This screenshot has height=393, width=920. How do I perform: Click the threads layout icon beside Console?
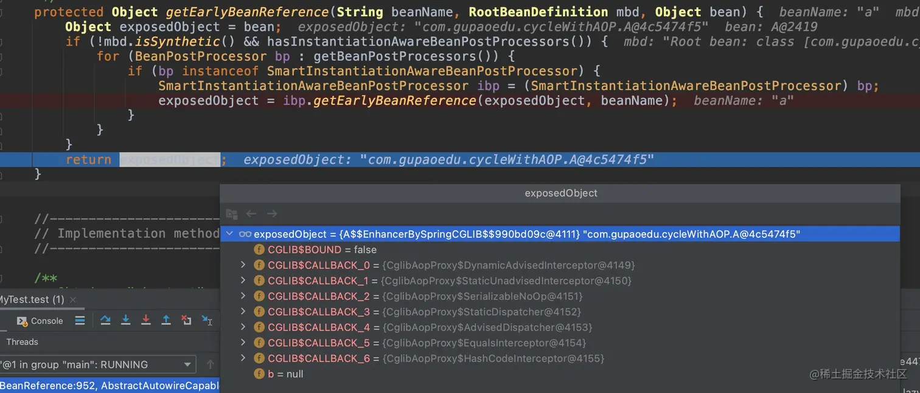pyautogui.click(x=80, y=320)
